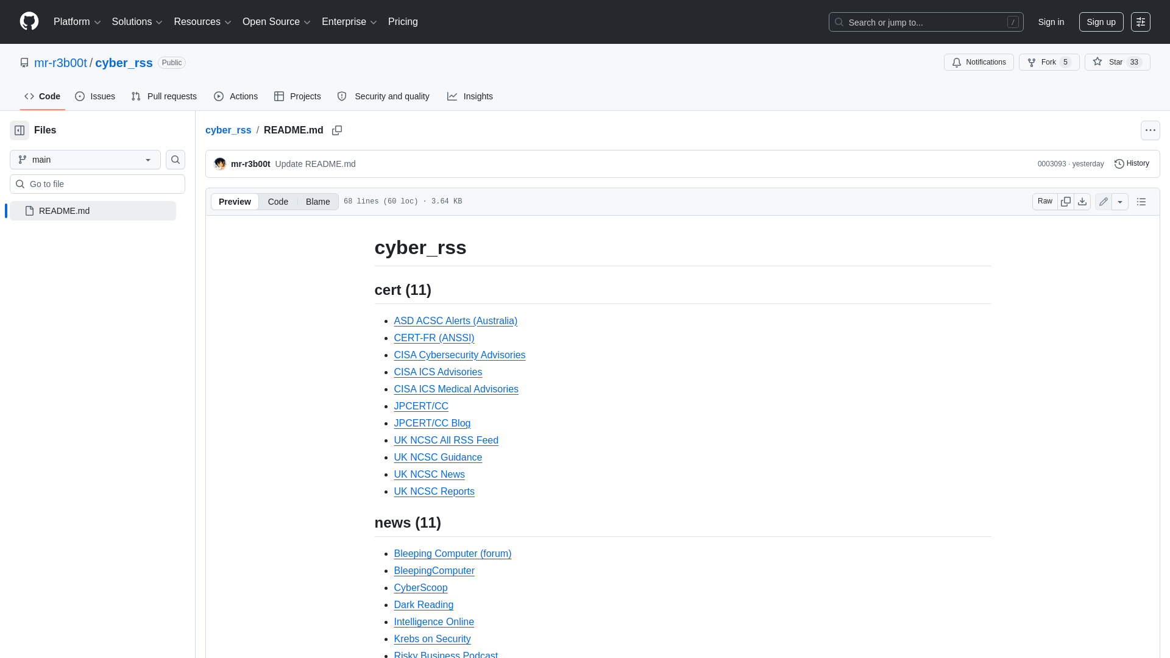
Task: Open the global navigation settings icon
Action: point(1140,22)
